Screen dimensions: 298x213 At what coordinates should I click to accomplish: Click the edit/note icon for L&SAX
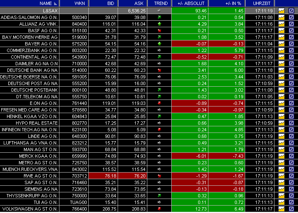[x=291, y=11]
